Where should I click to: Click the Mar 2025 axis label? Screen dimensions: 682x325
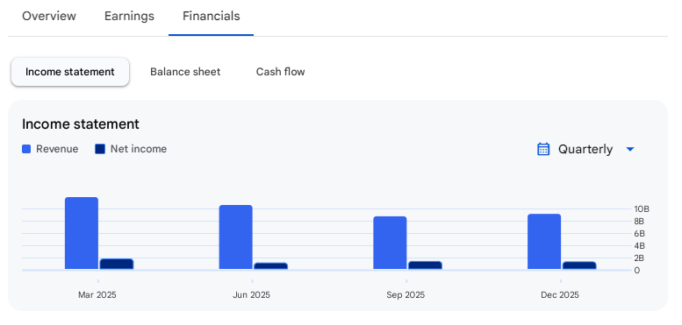(97, 295)
